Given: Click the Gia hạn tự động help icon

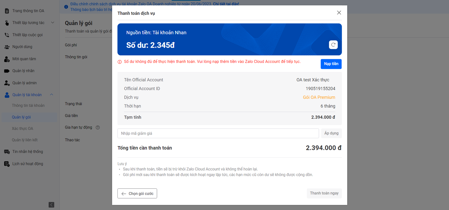Looking at the screenshot, I should point(98,128).
